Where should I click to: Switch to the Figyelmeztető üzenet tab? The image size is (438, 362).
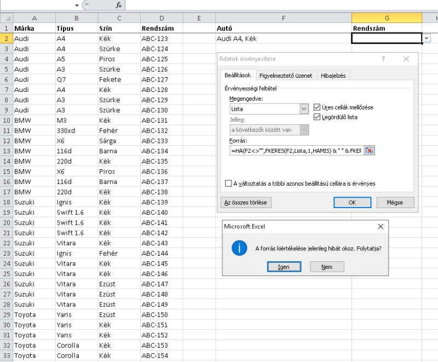pyautogui.click(x=285, y=76)
